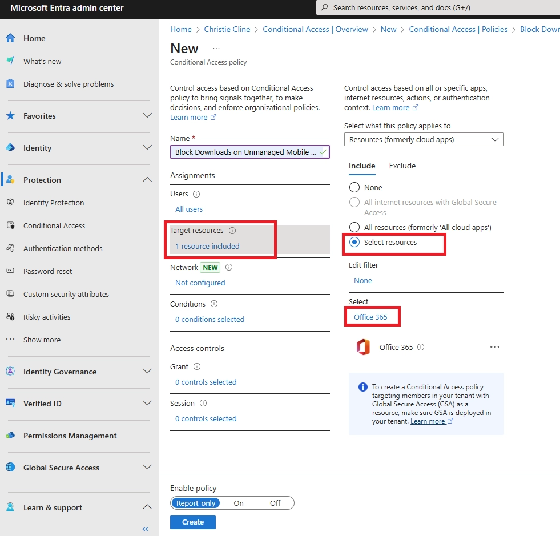Click the Verified ID icon
Image resolution: width=560 pixels, height=536 pixels.
click(x=10, y=403)
